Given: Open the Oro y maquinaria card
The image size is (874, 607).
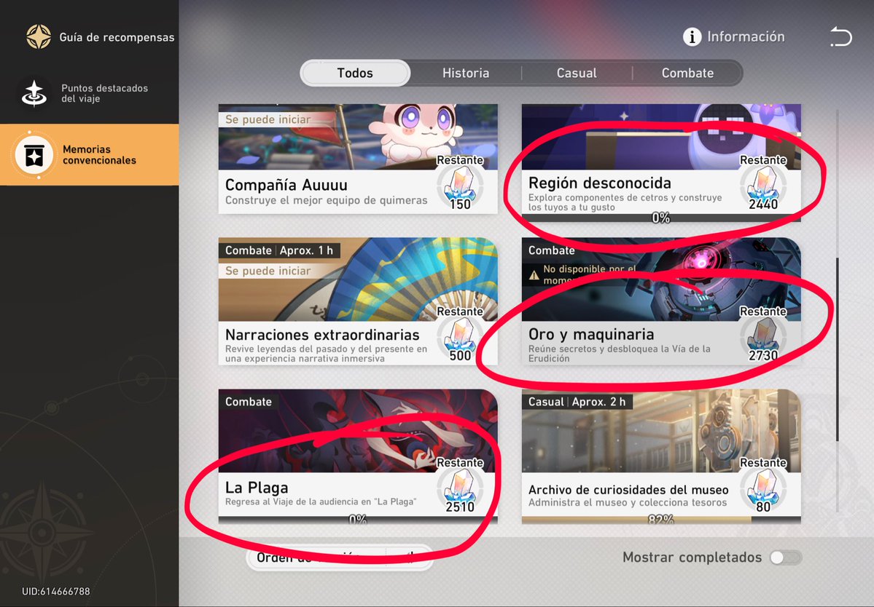Looking at the screenshot, I should [x=661, y=301].
